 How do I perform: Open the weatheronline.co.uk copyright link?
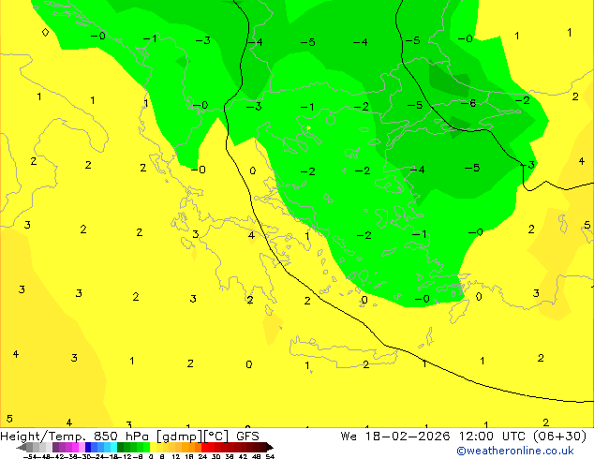[x=515, y=451]
